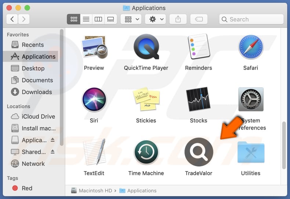Viewport: 290px width, 199px height.
Task: Switch to gallery view
Action: pos(110,19)
